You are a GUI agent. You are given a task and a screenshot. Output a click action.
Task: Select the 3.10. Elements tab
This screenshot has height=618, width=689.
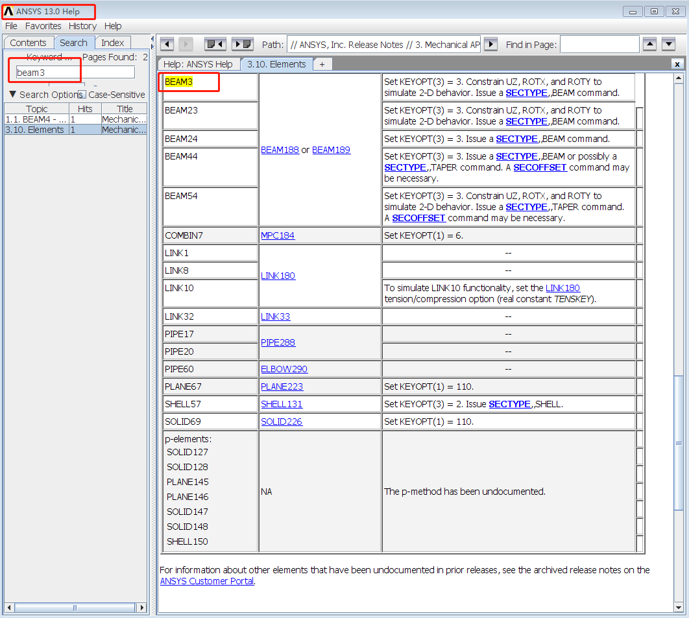point(276,64)
